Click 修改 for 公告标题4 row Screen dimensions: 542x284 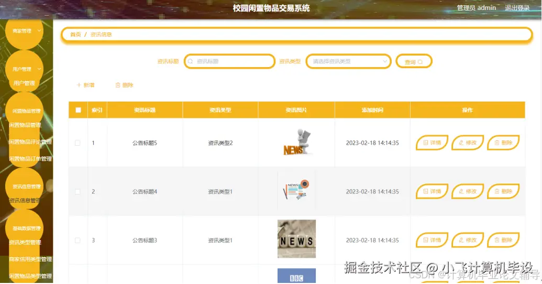point(468,191)
